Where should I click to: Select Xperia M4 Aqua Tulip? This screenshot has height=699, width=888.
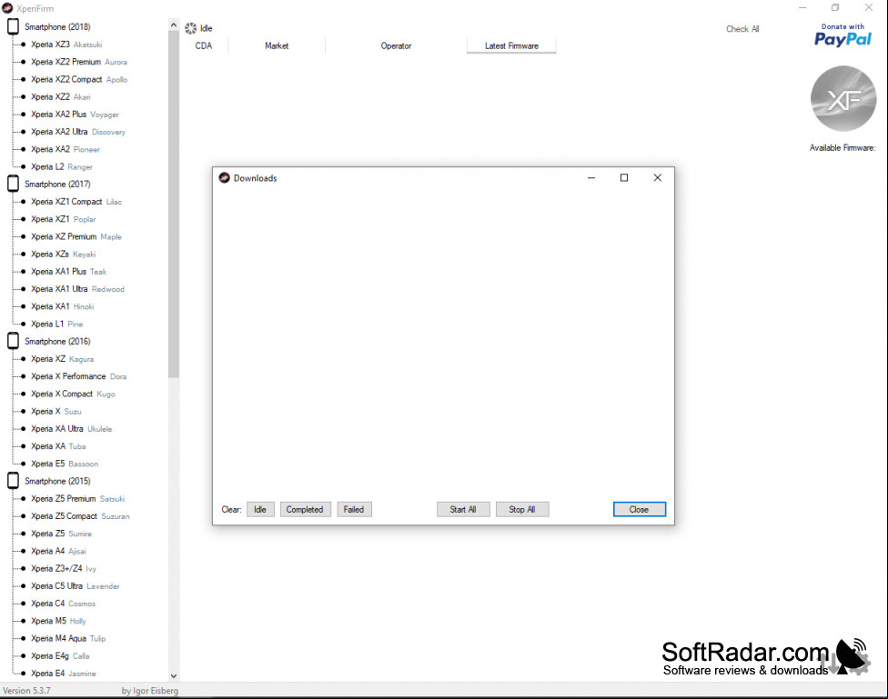68,638
